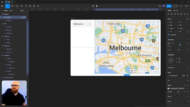Screen dimensions: 190x107
Task: Add an Export setting with plus
Action: (187, 101)
